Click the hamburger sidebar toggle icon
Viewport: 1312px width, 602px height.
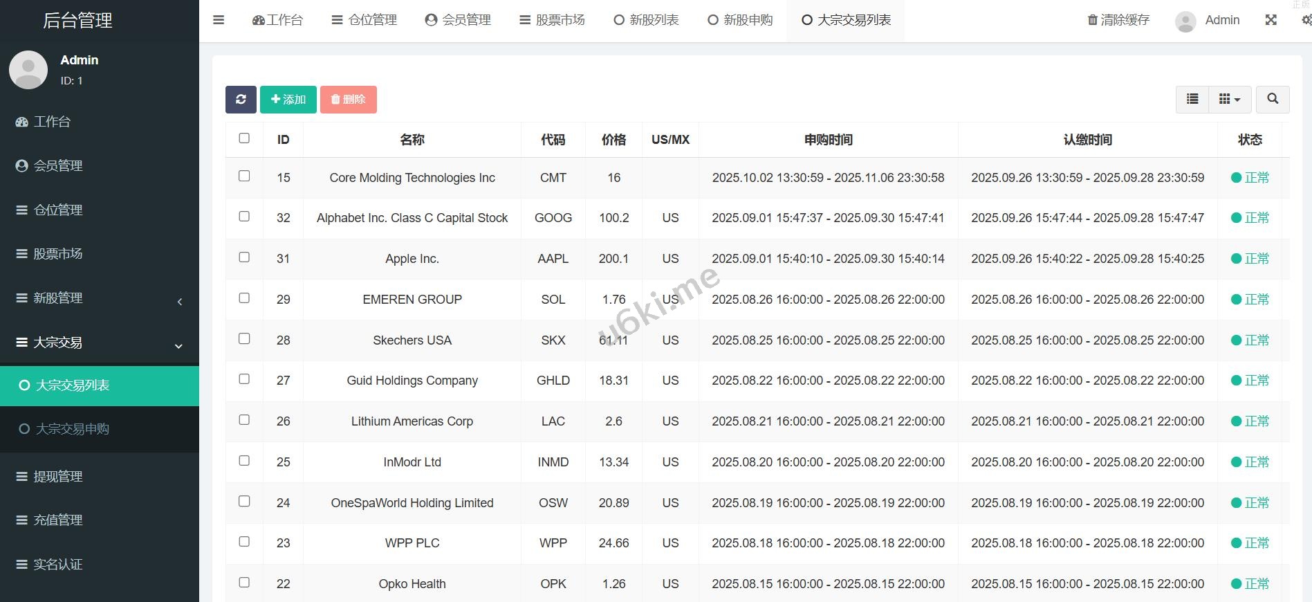(219, 20)
